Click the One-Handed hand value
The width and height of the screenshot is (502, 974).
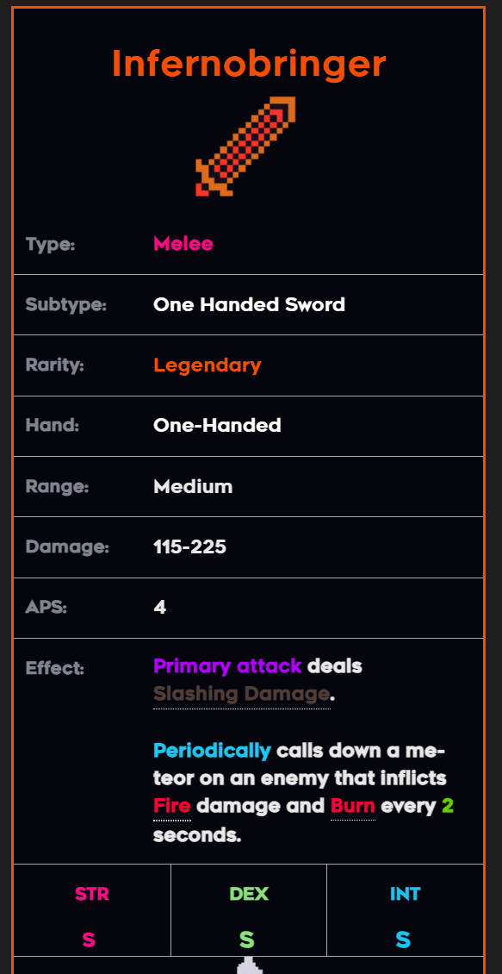click(x=217, y=426)
